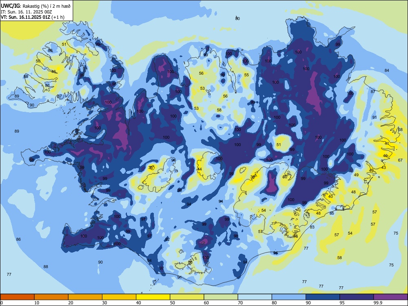Click the legend tick label '95'
The width and height of the screenshot is (408, 306).
[x=342, y=303]
